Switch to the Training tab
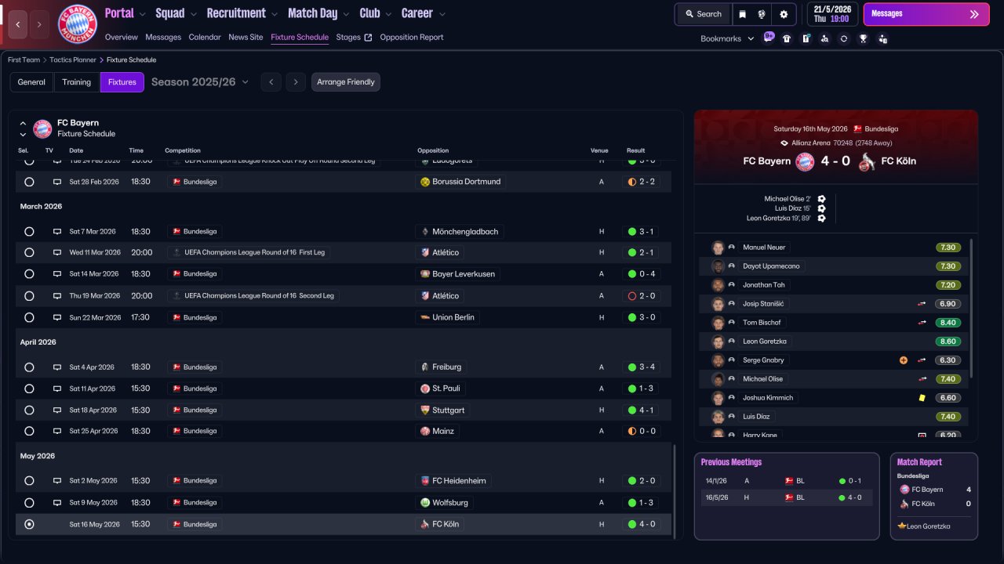Image resolution: width=1004 pixels, height=564 pixels. point(77,82)
